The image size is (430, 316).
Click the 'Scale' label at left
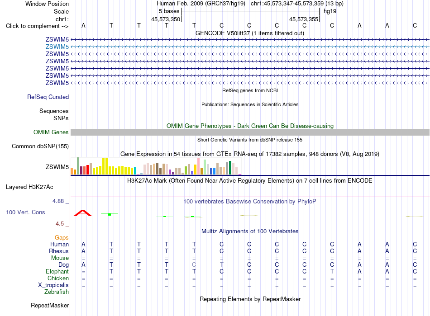click(x=61, y=11)
